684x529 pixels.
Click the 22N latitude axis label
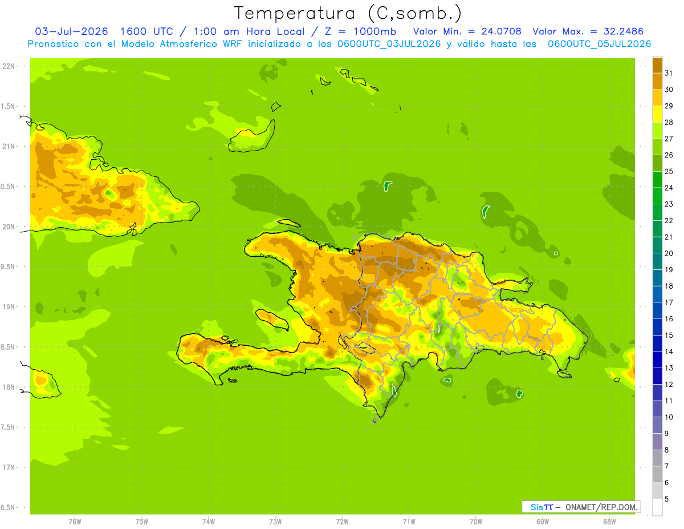point(9,66)
